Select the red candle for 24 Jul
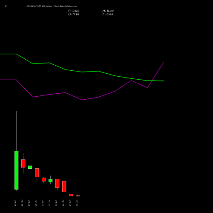The width and height of the screenshot is (213, 213). (x=64, y=187)
